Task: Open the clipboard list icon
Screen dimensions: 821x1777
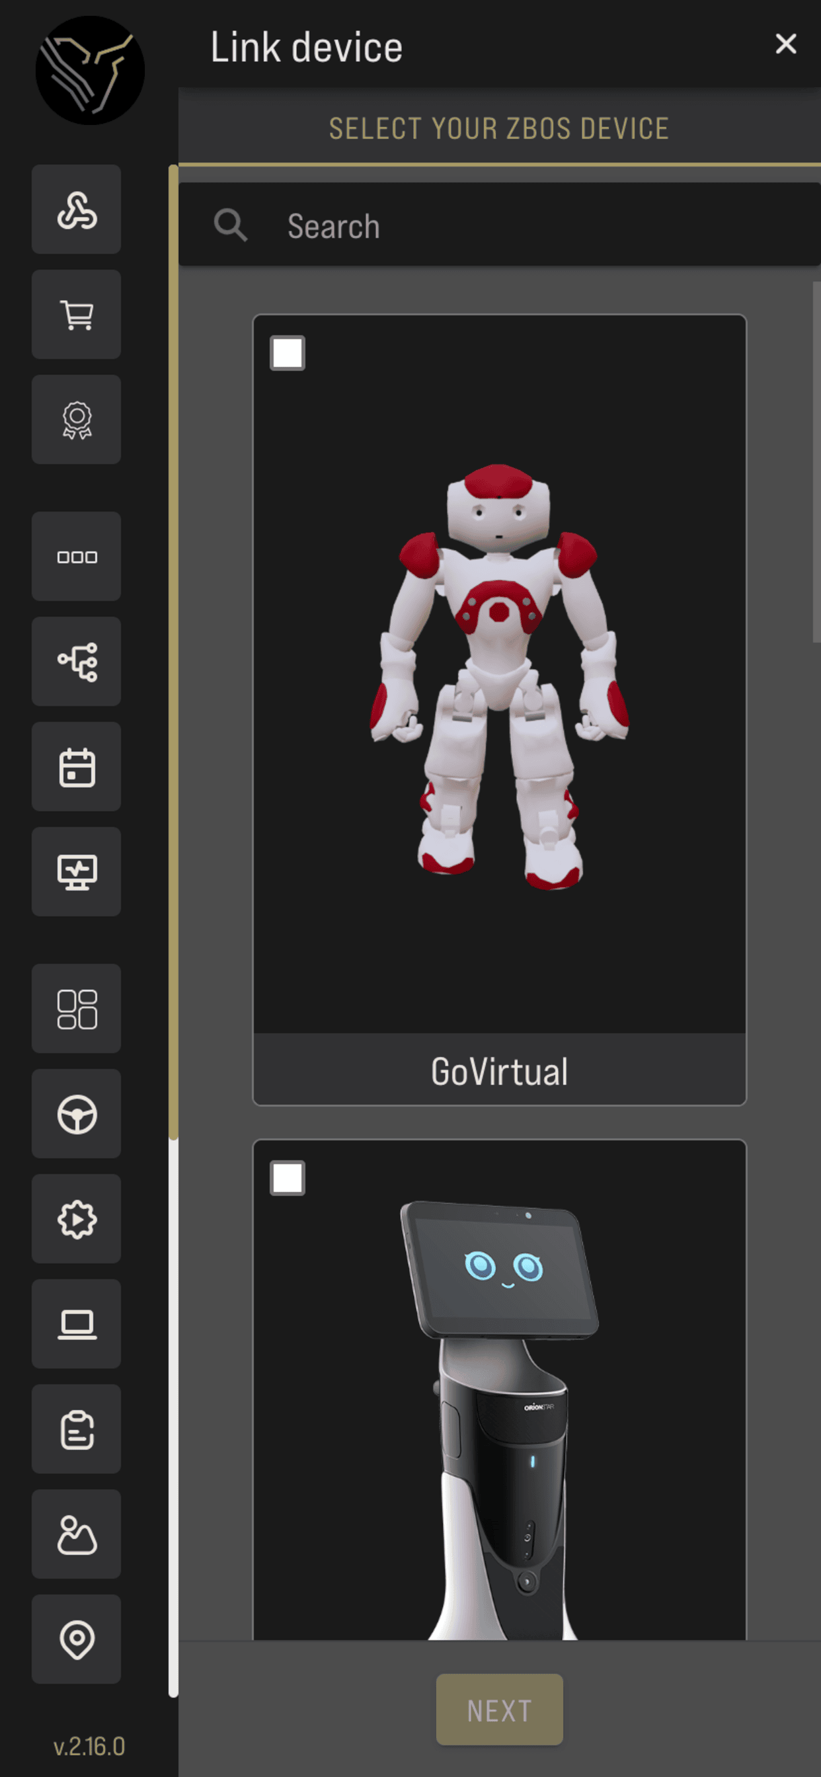Action: click(77, 1429)
